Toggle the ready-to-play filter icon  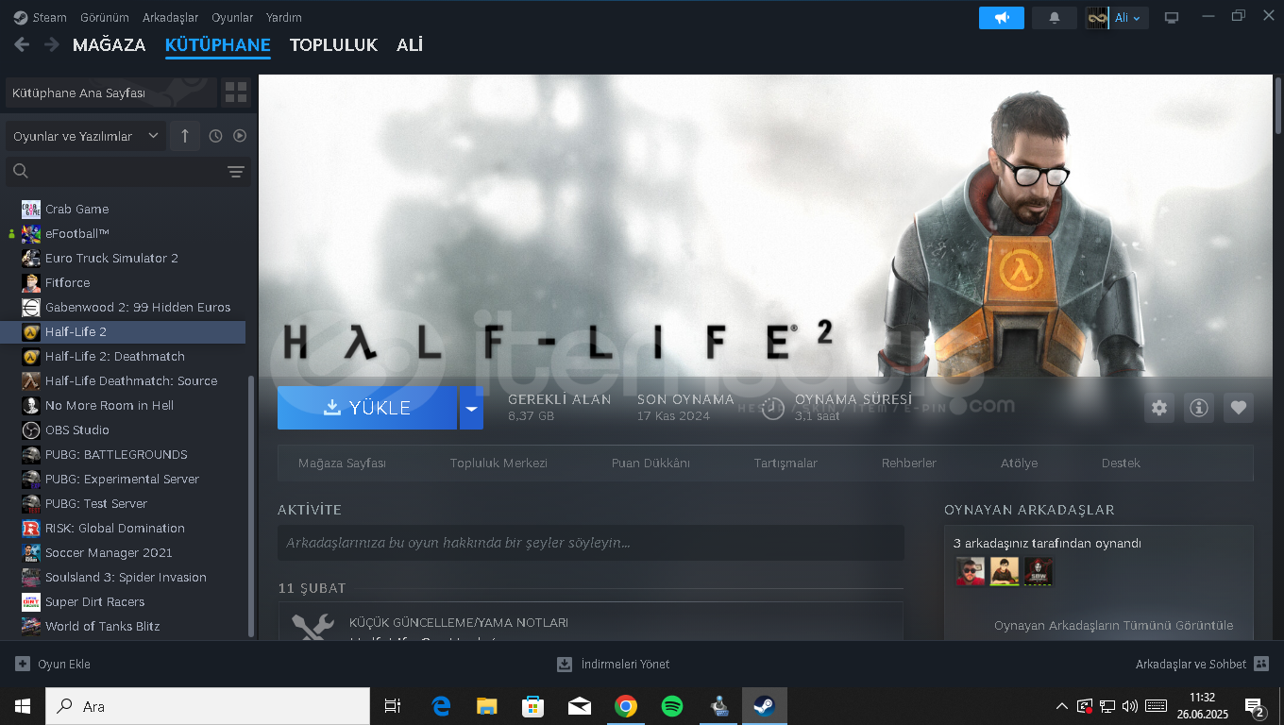240,136
